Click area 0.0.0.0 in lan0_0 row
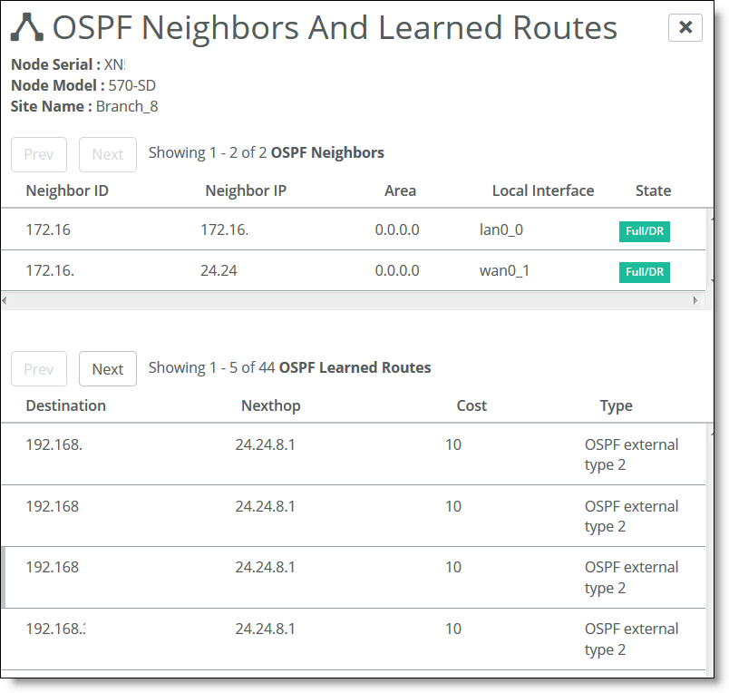729x693 pixels. [397, 229]
